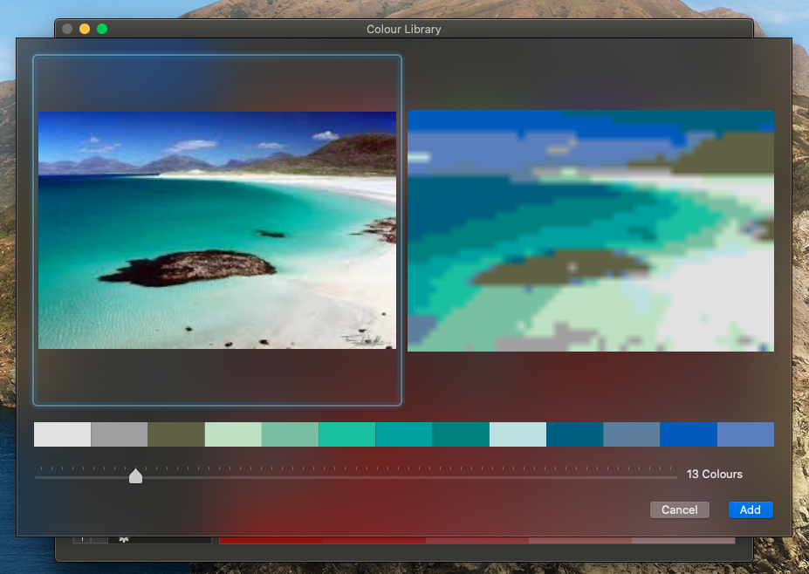Pick the pale icy blue swatch
Viewport: 809px width, 574px height.
pos(518,434)
